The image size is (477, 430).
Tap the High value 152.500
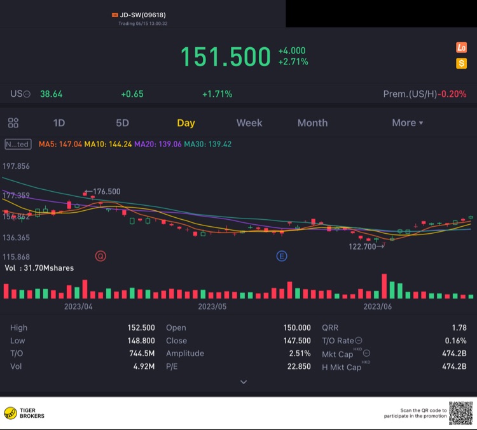pyautogui.click(x=141, y=327)
